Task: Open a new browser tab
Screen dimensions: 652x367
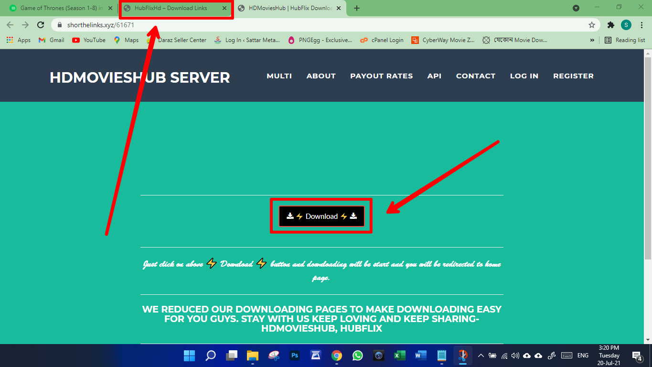Action: pyautogui.click(x=356, y=8)
